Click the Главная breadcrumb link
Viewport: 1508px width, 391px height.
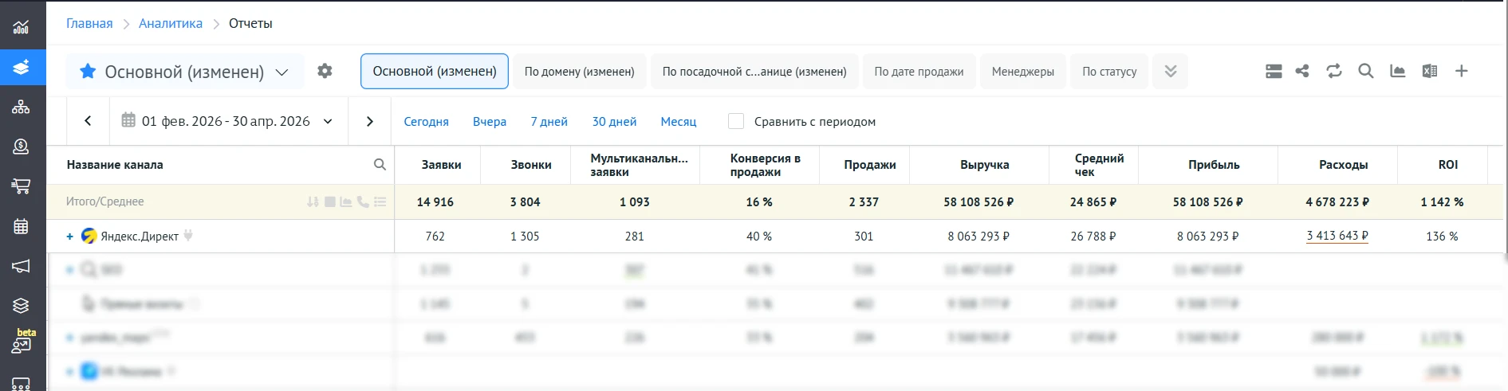coord(89,23)
